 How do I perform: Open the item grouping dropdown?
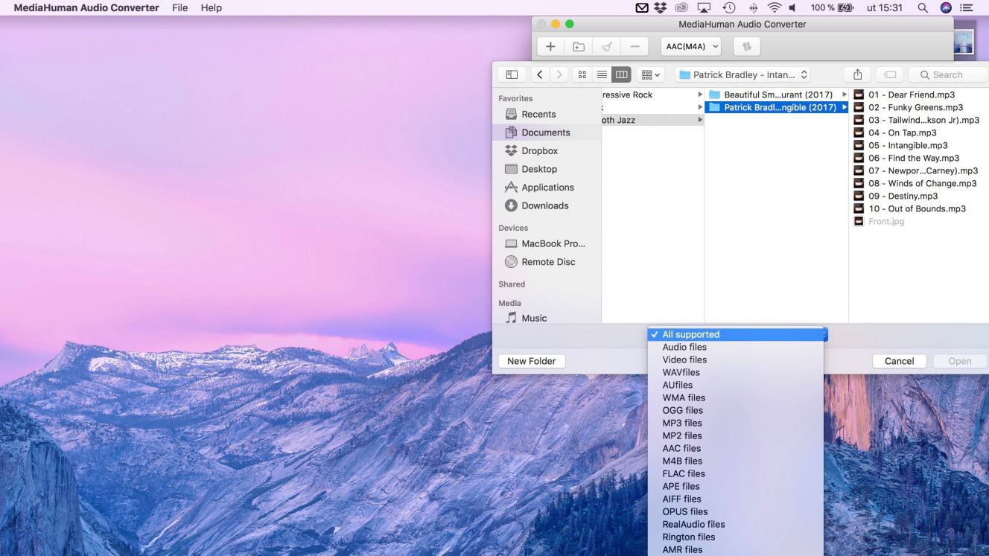click(650, 74)
